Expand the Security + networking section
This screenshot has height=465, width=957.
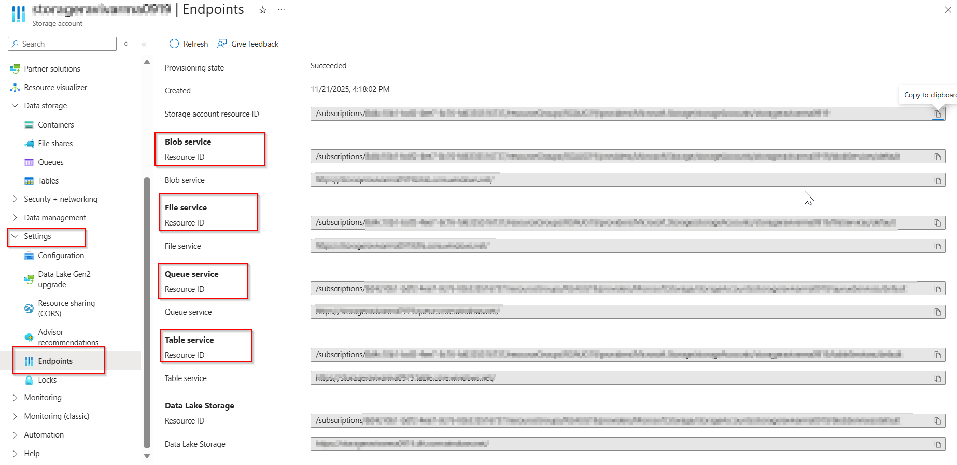click(15, 199)
